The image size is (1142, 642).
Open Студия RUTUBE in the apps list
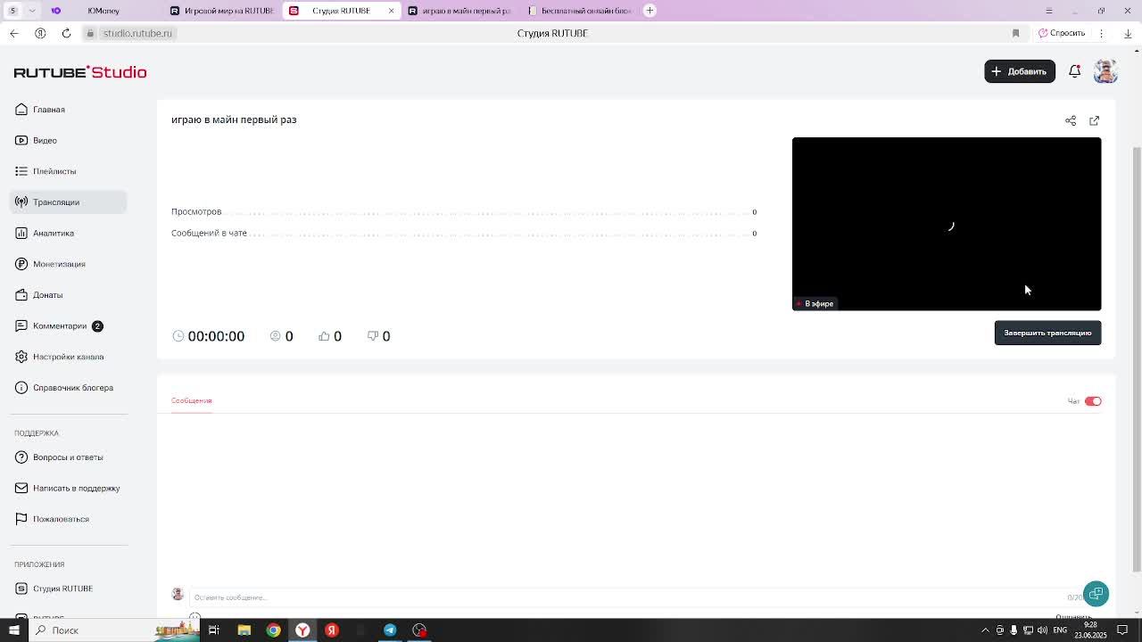[x=62, y=588]
